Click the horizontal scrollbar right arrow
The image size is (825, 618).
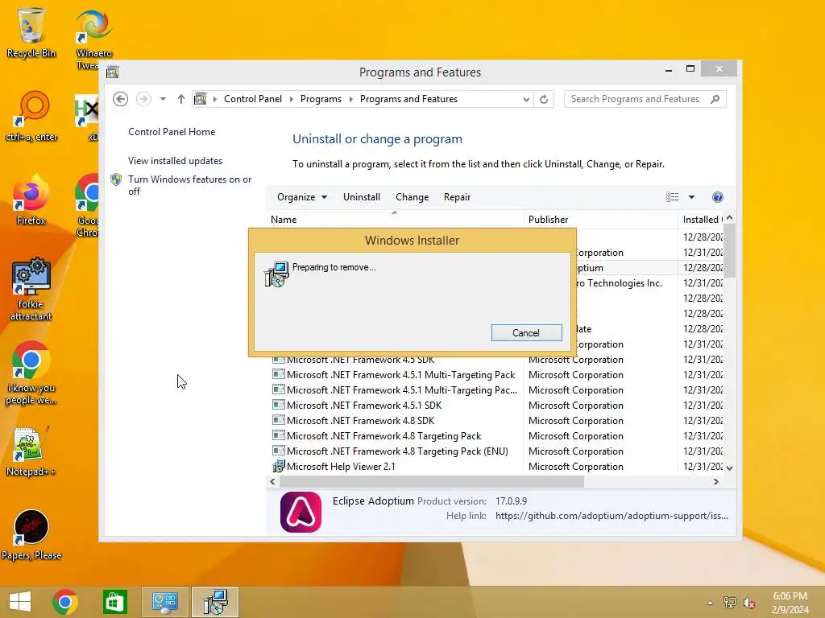pos(715,481)
